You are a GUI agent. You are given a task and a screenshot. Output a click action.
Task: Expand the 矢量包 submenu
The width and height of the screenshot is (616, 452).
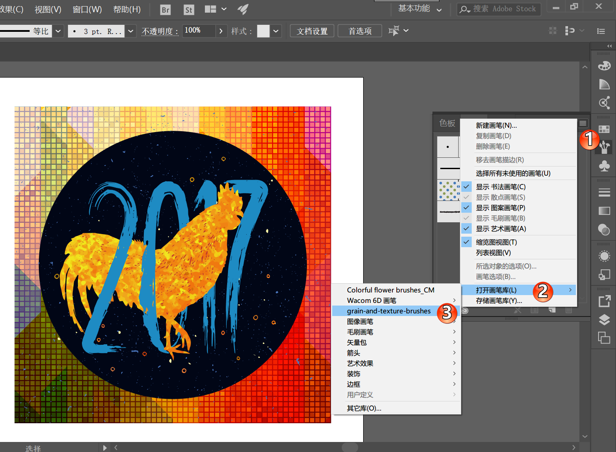coord(396,342)
